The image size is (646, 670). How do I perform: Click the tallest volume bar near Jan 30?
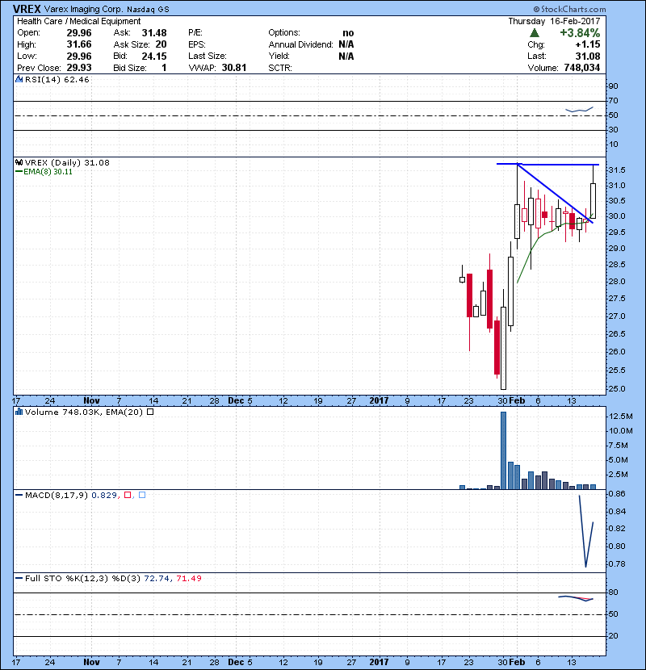coord(503,450)
